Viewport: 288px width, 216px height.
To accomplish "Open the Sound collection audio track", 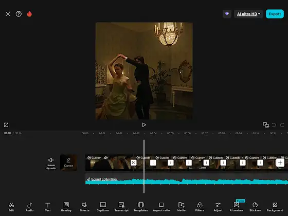I will coord(104,179).
